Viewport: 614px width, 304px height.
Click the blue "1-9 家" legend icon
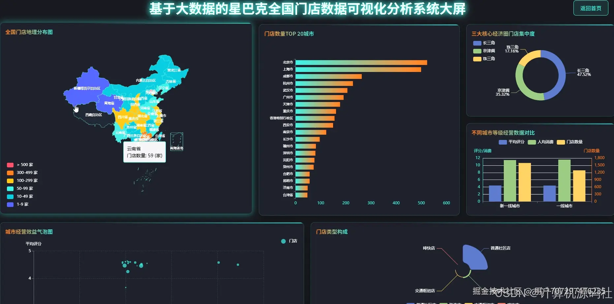(10, 204)
